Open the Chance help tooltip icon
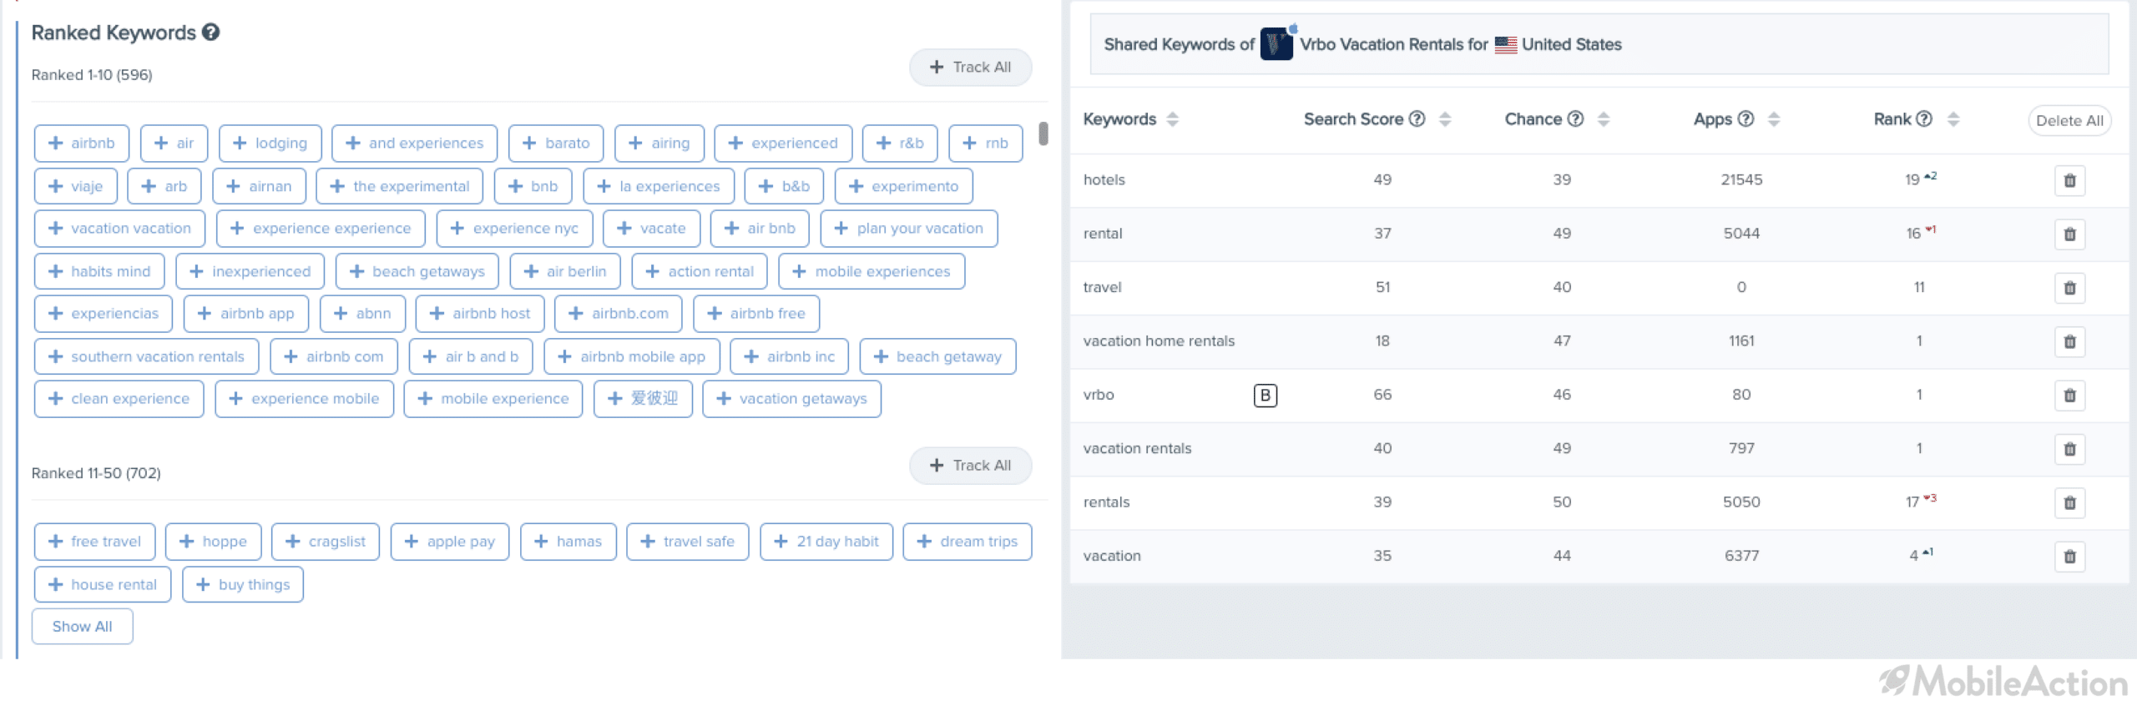Screen dimensions: 2137x701 click(x=1575, y=119)
